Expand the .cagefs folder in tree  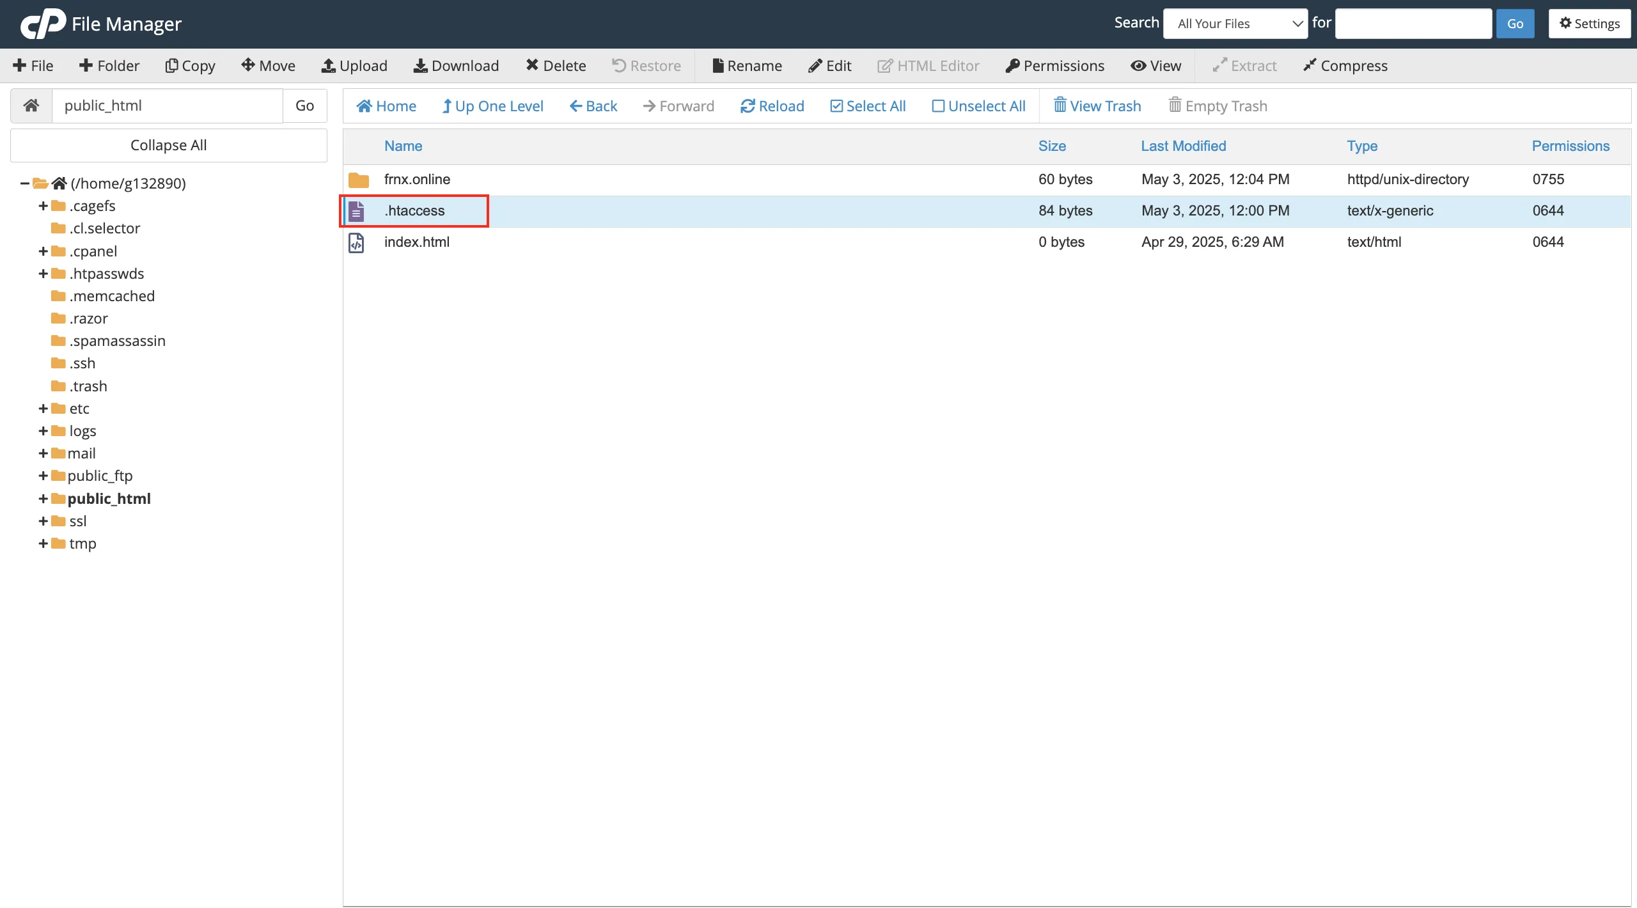point(43,206)
